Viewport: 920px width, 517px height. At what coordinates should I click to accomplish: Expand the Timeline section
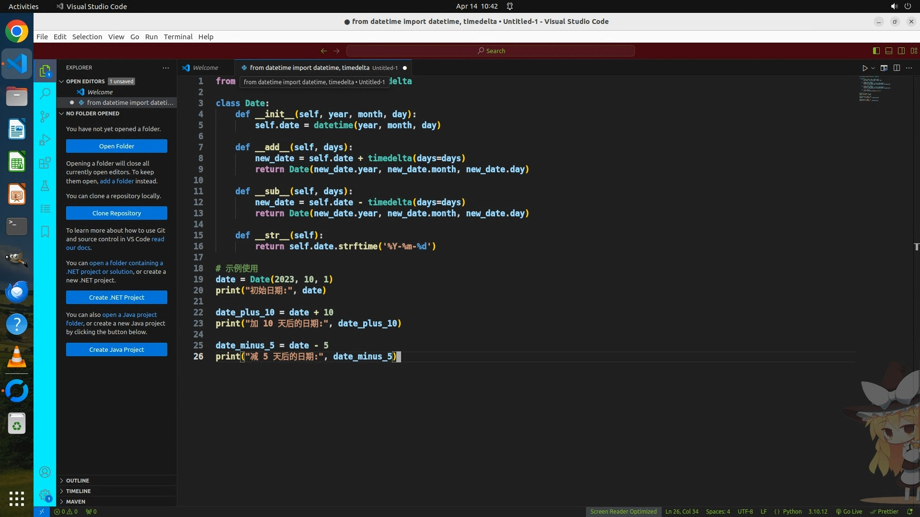coord(78,491)
